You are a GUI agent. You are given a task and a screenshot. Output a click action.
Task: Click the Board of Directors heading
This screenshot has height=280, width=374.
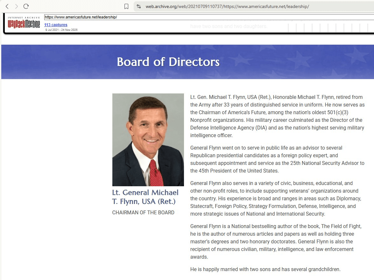[x=168, y=62]
